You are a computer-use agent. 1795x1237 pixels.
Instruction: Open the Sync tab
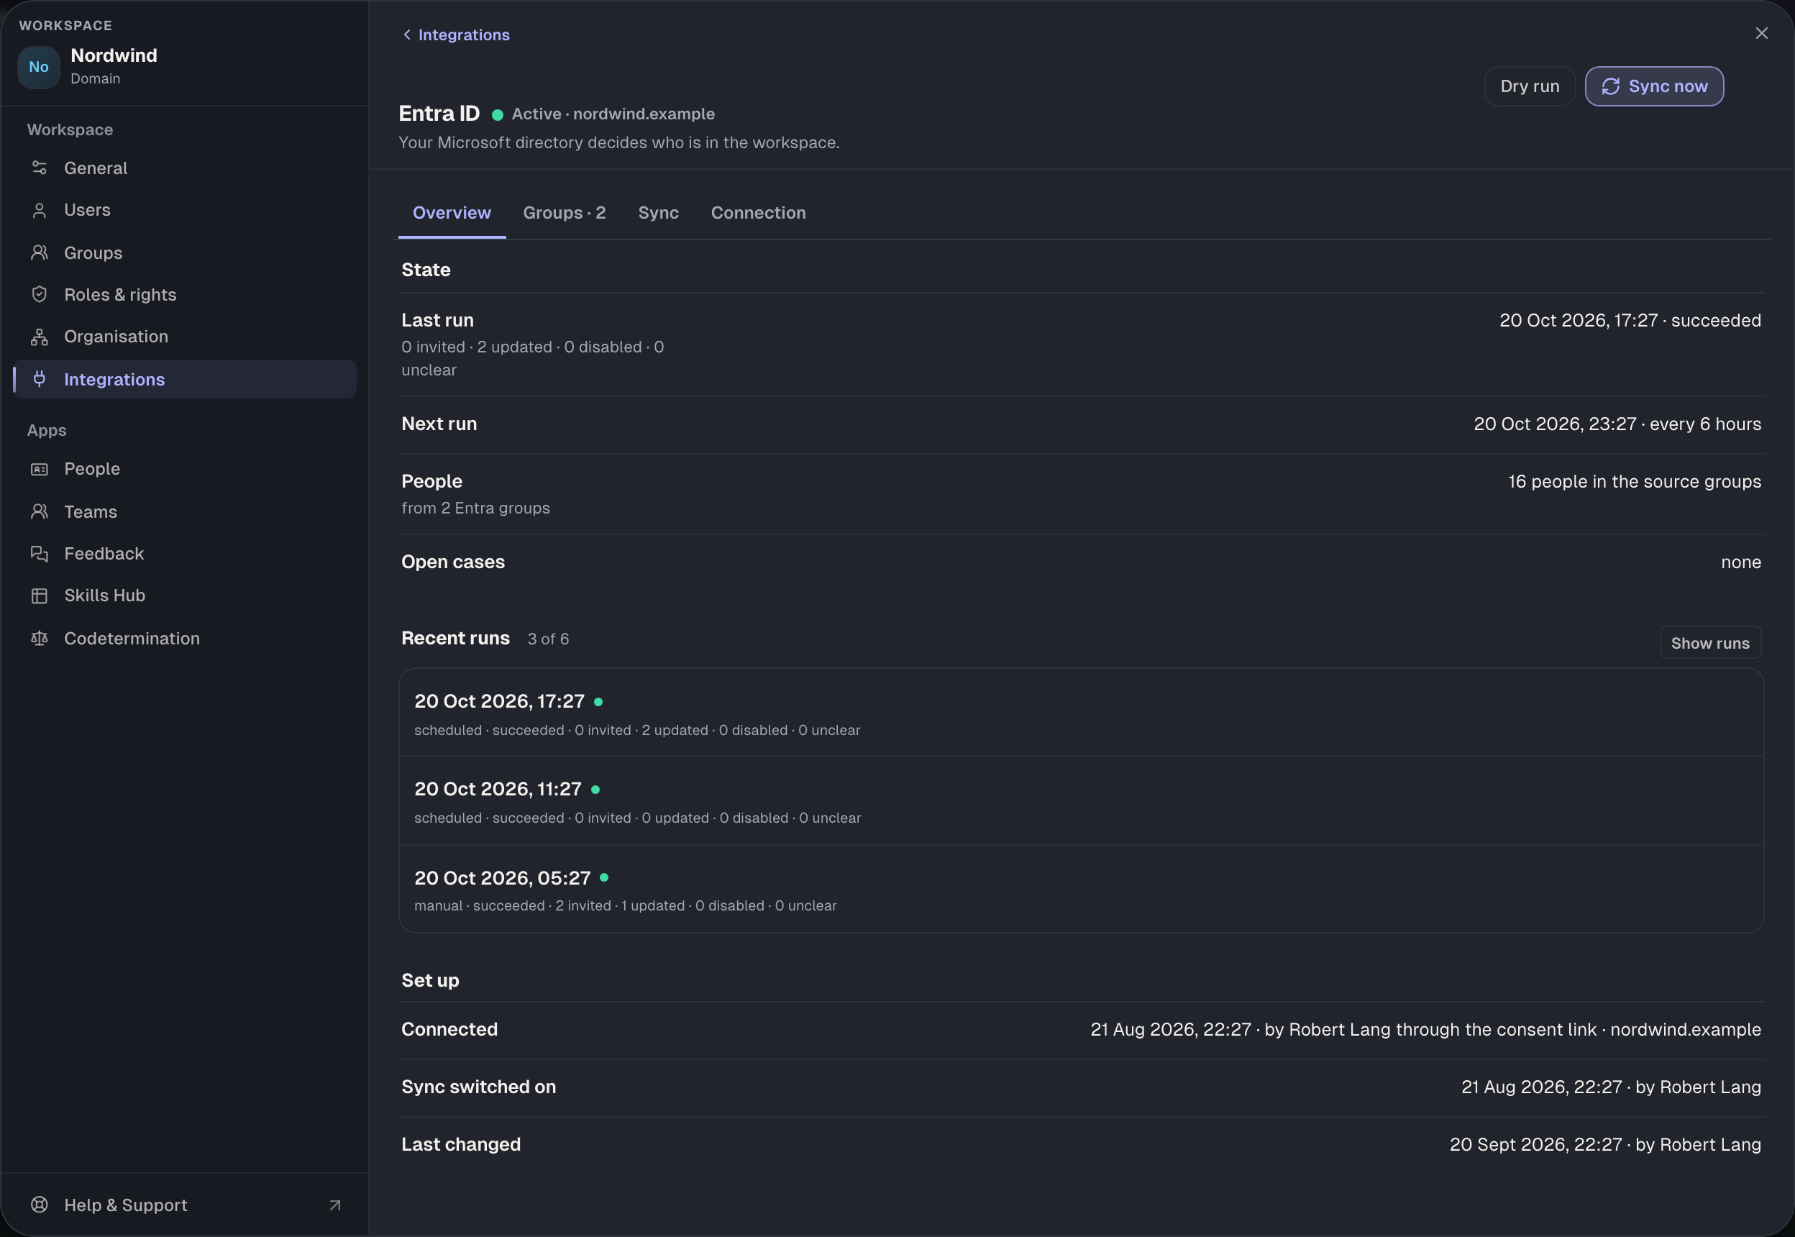click(x=658, y=212)
